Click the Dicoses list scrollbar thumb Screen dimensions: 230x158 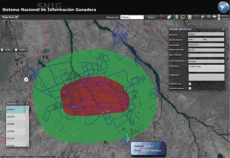(27, 112)
